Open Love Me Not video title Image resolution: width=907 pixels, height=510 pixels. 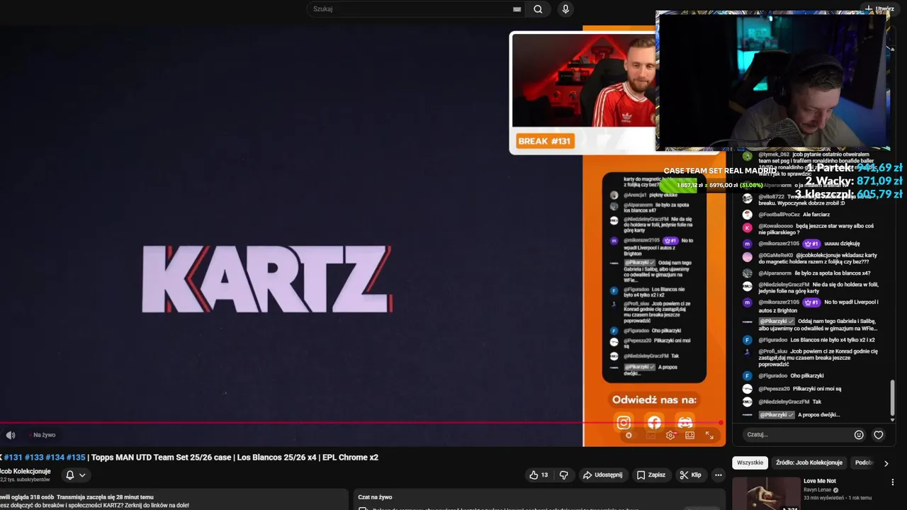point(820,481)
